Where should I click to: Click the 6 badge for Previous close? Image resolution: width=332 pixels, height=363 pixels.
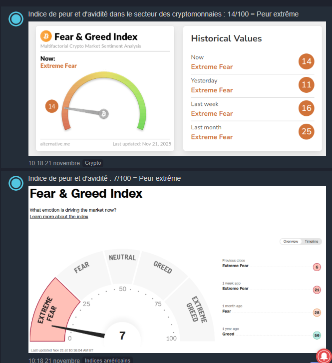click(x=317, y=267)
